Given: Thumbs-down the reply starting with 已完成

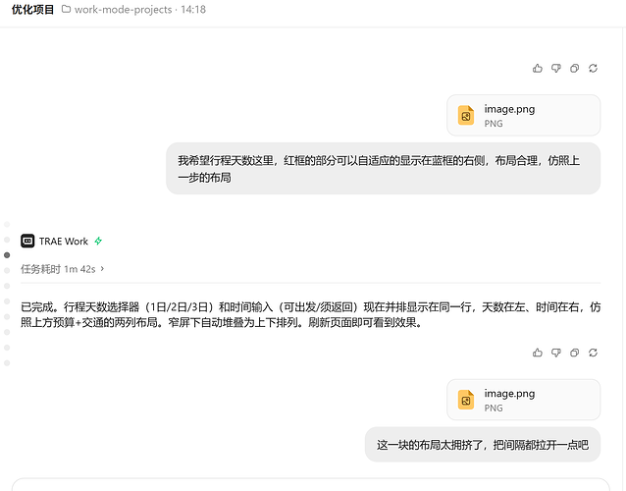Looking at the screenshot, I should tap(555, 353).
